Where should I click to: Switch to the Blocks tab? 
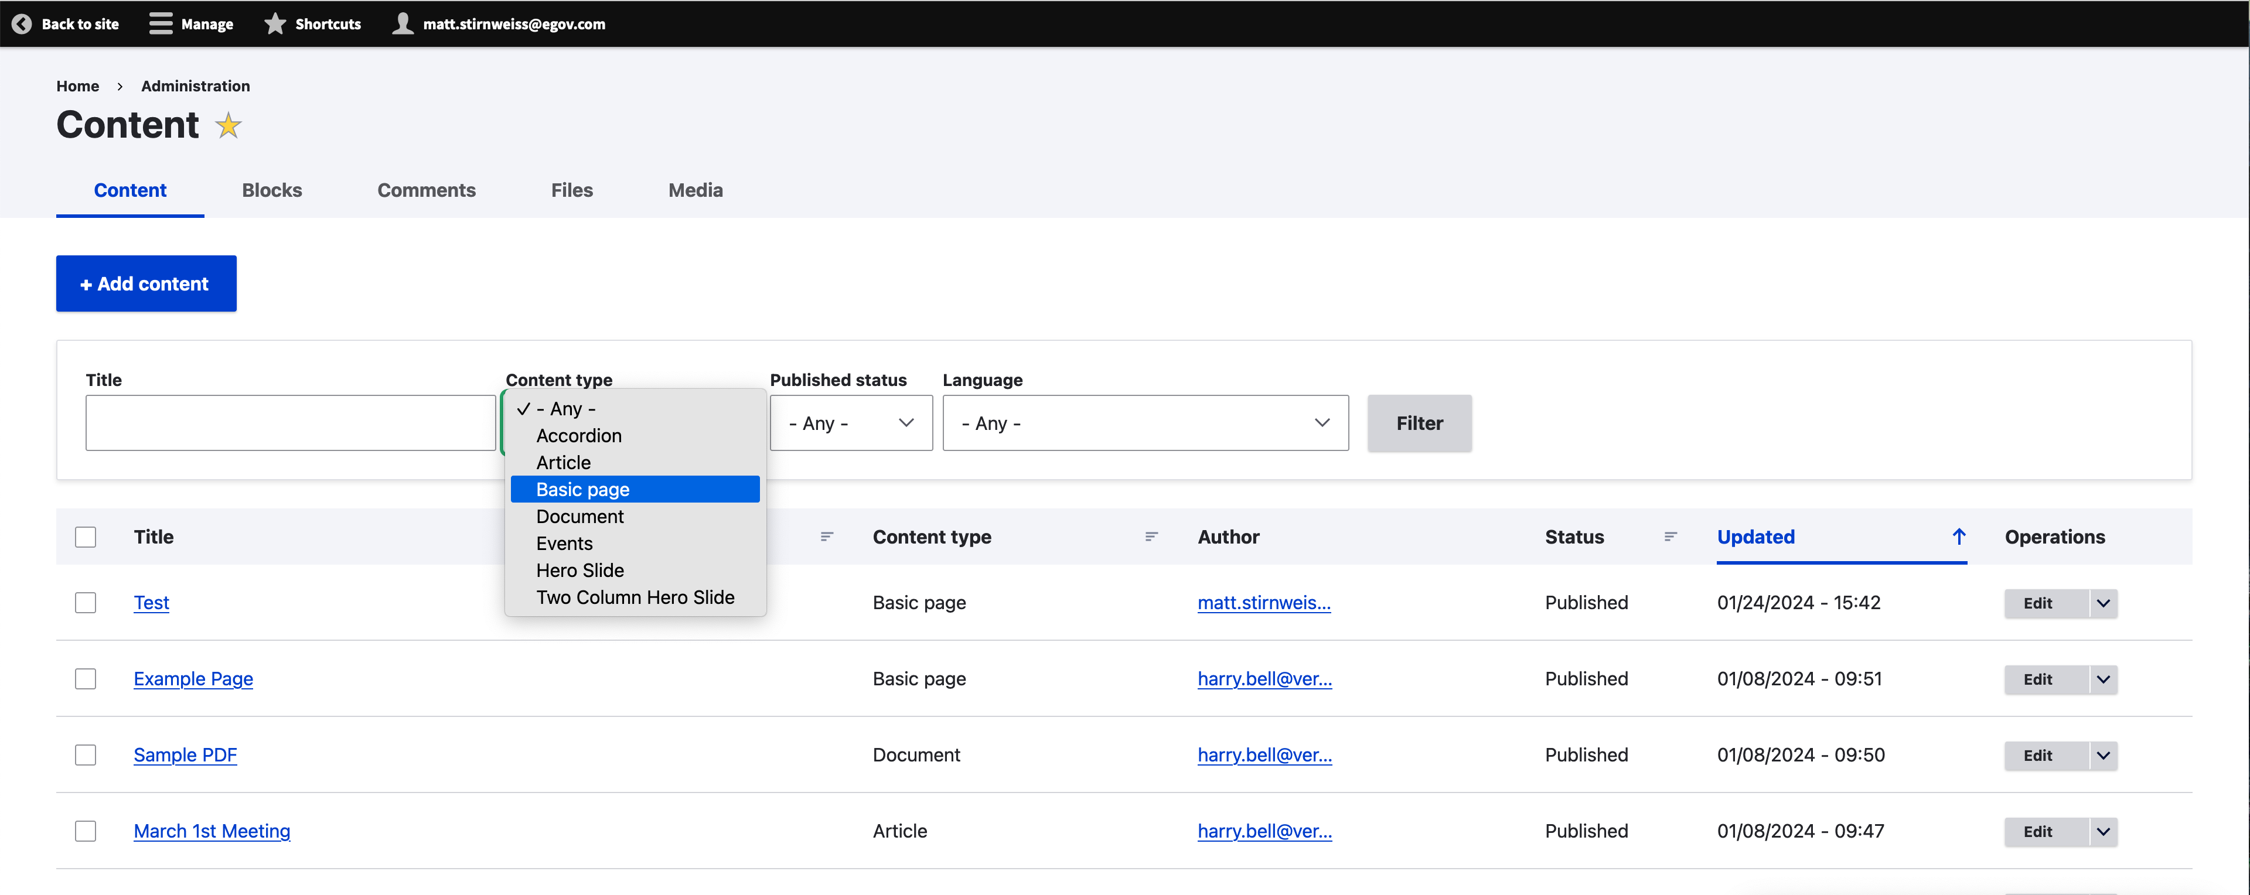pos(272,190)
